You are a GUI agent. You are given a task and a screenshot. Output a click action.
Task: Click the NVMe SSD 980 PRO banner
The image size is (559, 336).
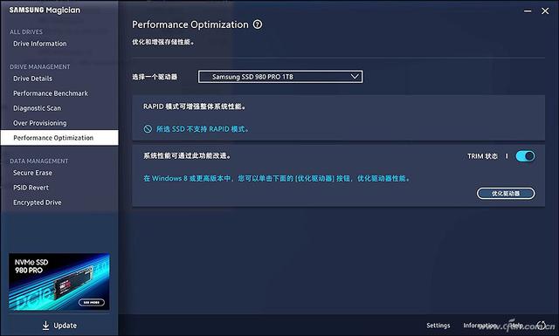click(59, 282)
